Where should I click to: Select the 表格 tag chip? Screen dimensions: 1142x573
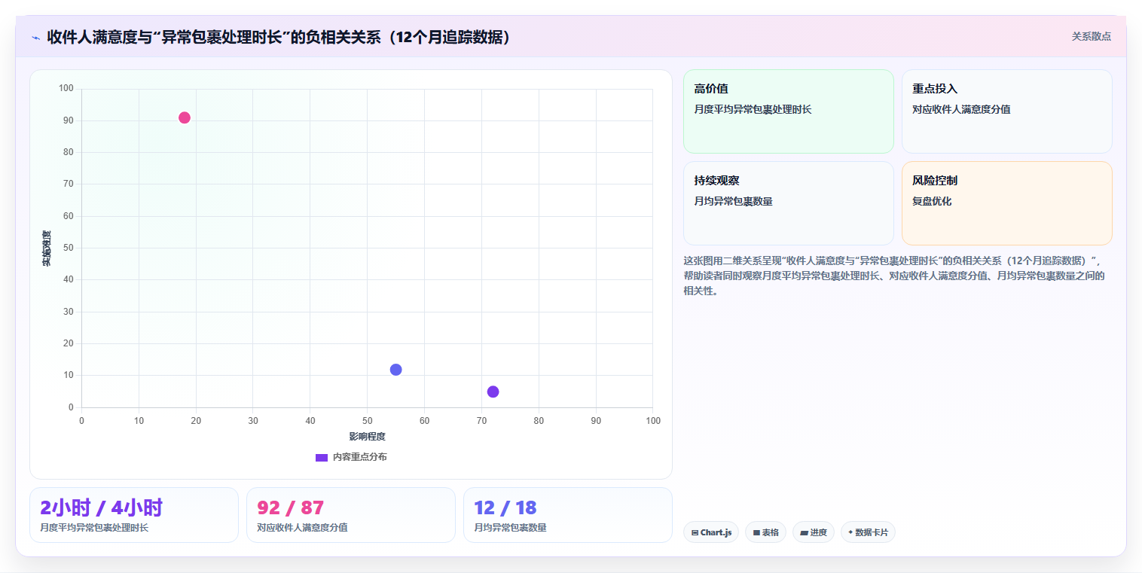point(765,532)
